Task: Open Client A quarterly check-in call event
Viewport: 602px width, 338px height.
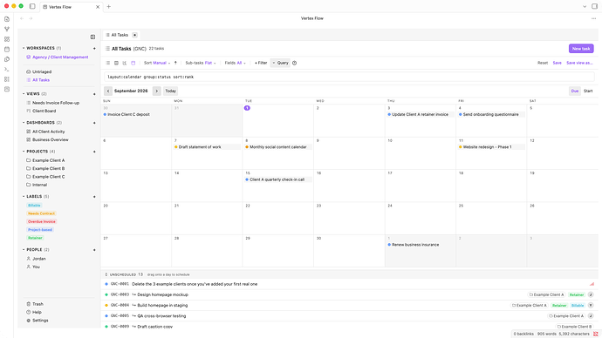Action: [278, 179]
